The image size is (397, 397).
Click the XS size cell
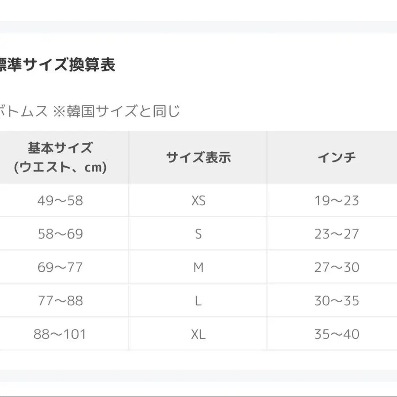point(198,201)
